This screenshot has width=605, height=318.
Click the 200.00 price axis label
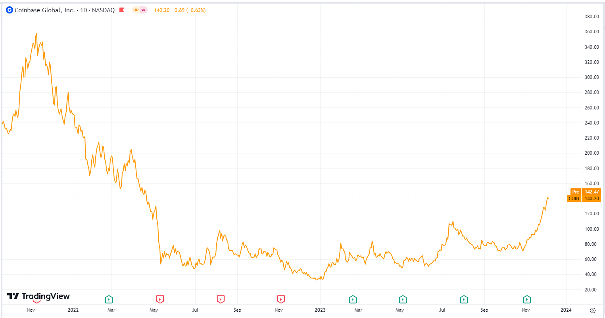592,153
